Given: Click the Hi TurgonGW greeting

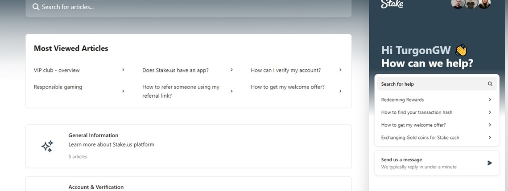Looking at the screenshot, I should click(425, 50).
